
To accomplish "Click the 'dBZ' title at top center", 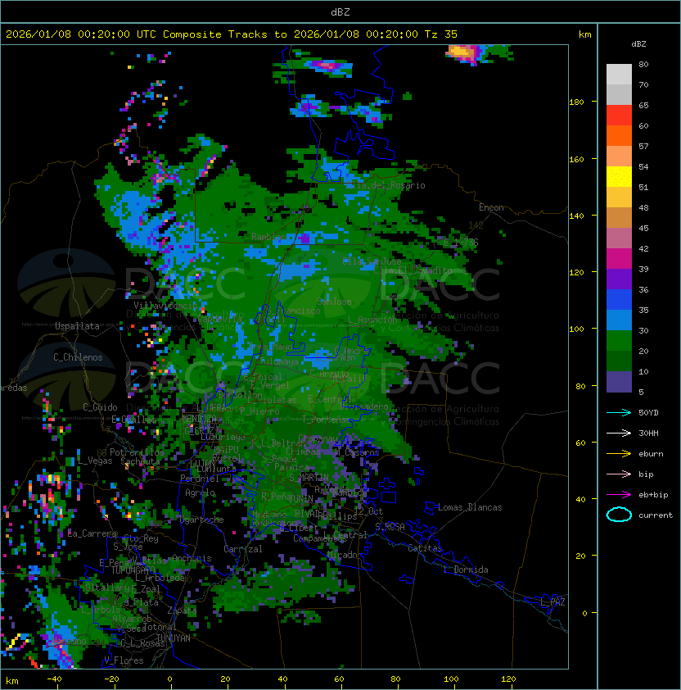I will click(340, 12).
